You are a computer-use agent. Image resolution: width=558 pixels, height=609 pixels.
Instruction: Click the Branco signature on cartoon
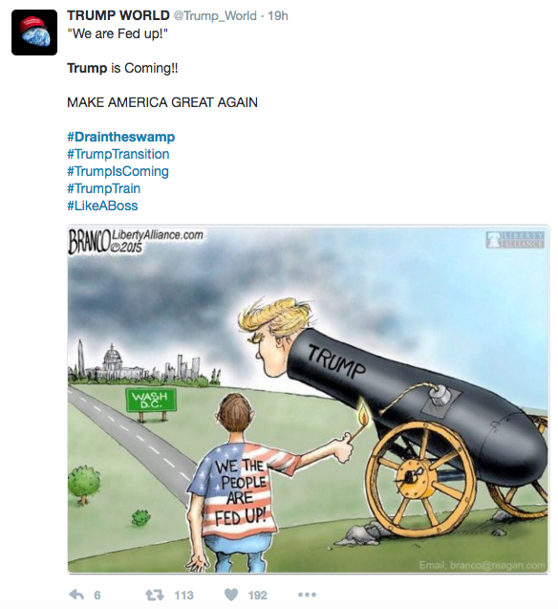[90, 242]
